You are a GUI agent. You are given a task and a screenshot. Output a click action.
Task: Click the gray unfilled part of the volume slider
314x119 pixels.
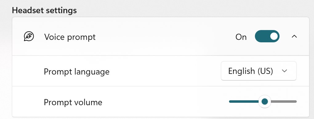[284, 102]
